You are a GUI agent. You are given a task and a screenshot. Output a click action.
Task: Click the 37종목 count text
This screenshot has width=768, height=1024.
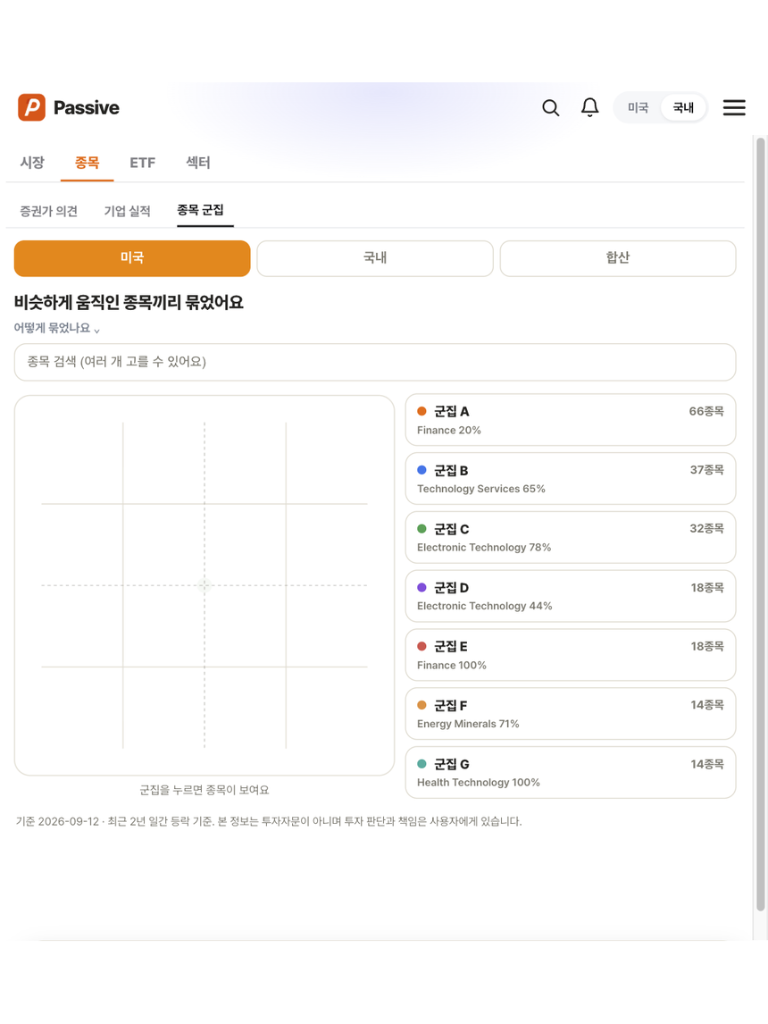click(x=706, y=469)
